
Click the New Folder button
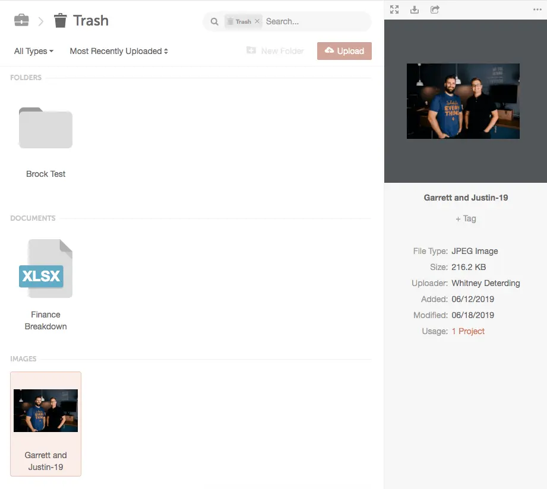(x=275, y=51)
